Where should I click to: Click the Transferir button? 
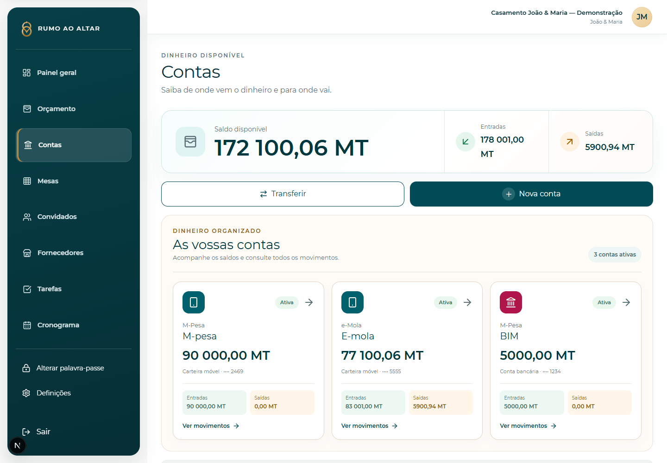coord(283,194)
